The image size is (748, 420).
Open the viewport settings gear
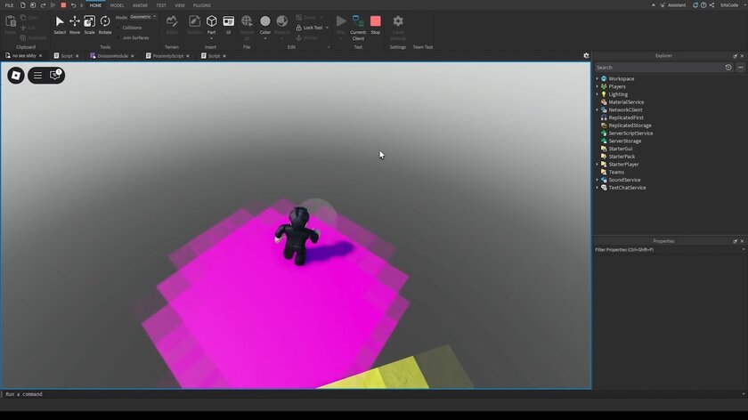tap(586, 56)
